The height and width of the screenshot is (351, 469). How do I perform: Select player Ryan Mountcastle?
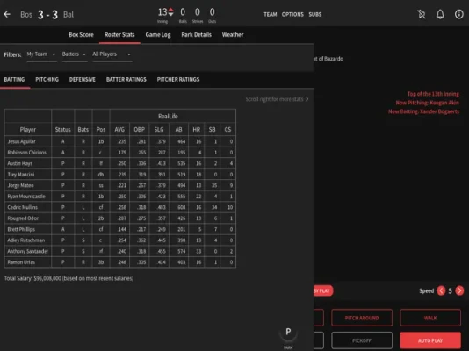click(x=26, y=197)
